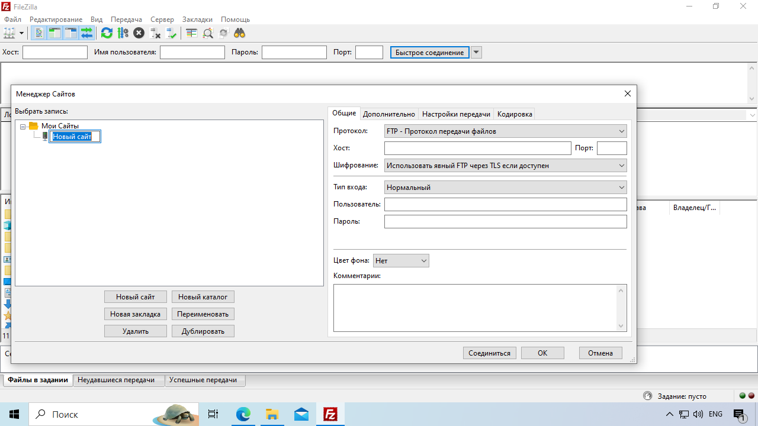Click the Disconnect from server icon
The height and width of the screenshot is (426, 758).
click(155, 33)
